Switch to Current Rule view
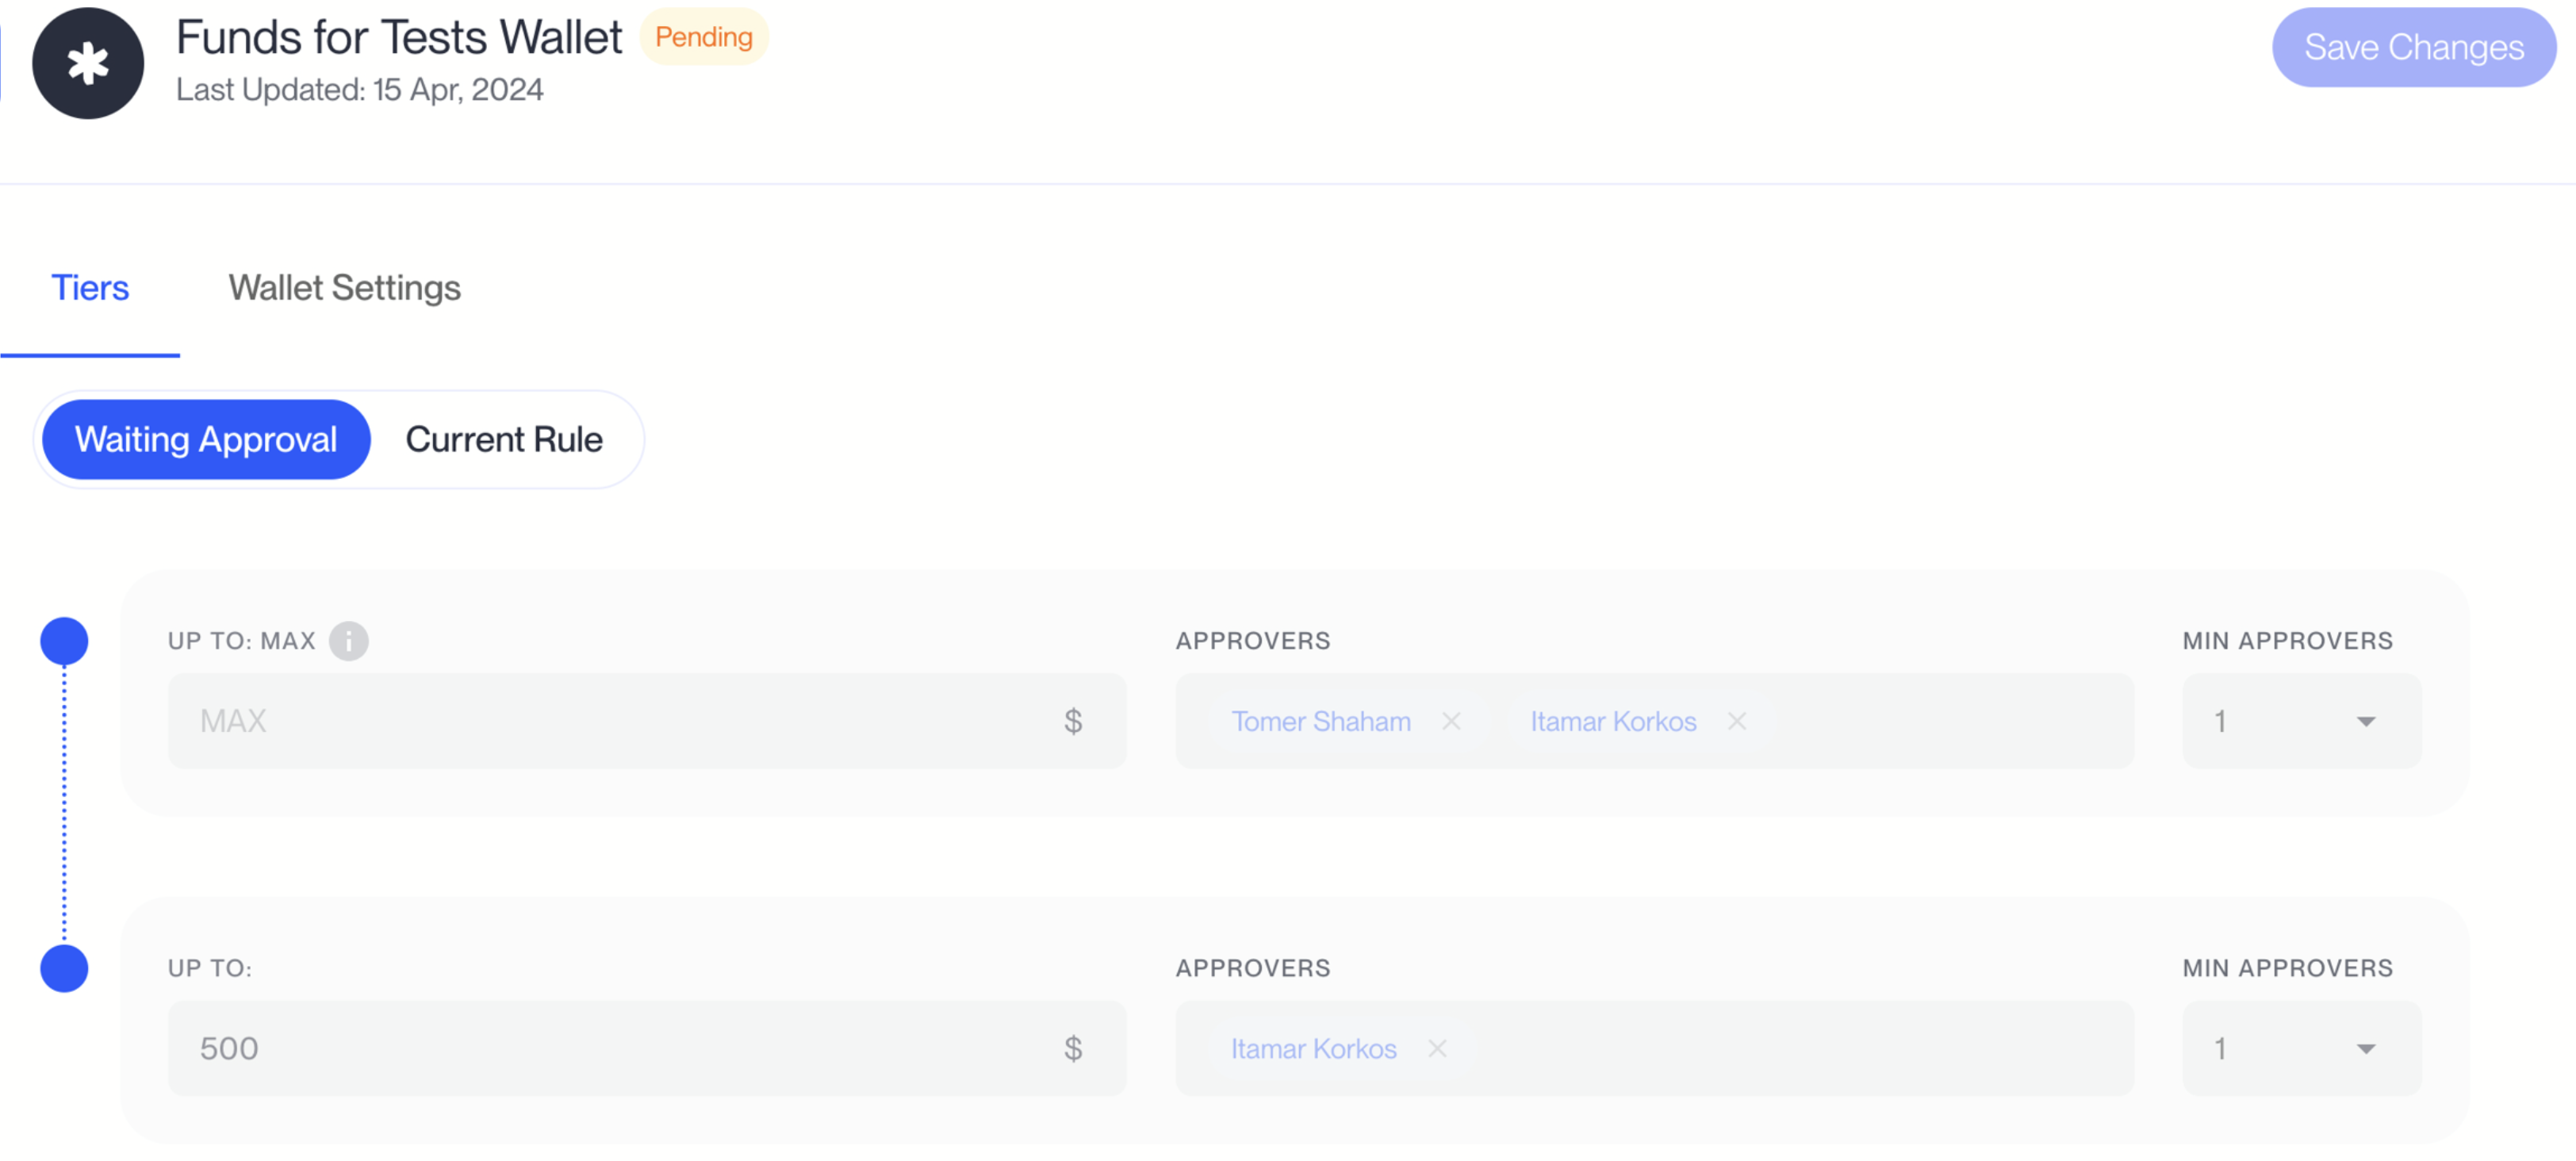Screen dimensions: 2576x1161 [504, 439]
